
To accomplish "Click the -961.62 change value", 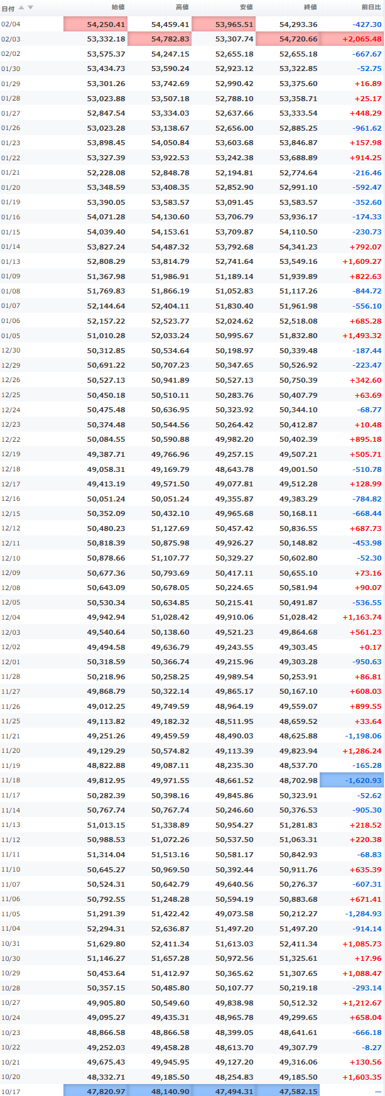I will coord(367,128).
